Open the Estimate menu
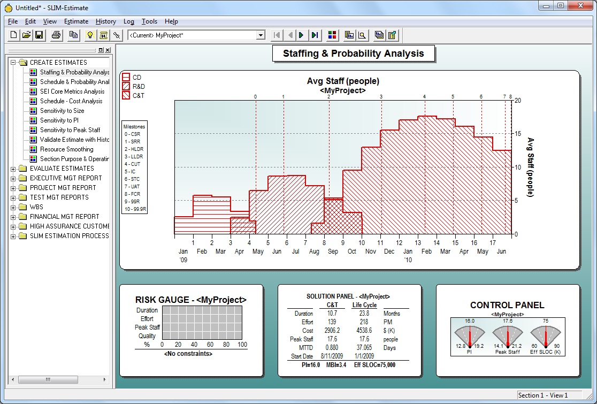Viewport: 597px width, 404px height. (76, 21)
